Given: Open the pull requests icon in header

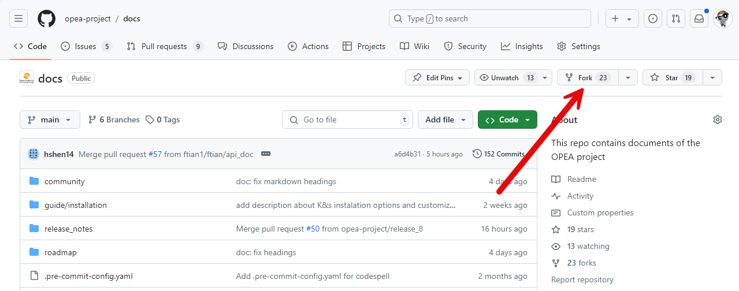Looking at the screenshot, I should [x=676, y=18].
